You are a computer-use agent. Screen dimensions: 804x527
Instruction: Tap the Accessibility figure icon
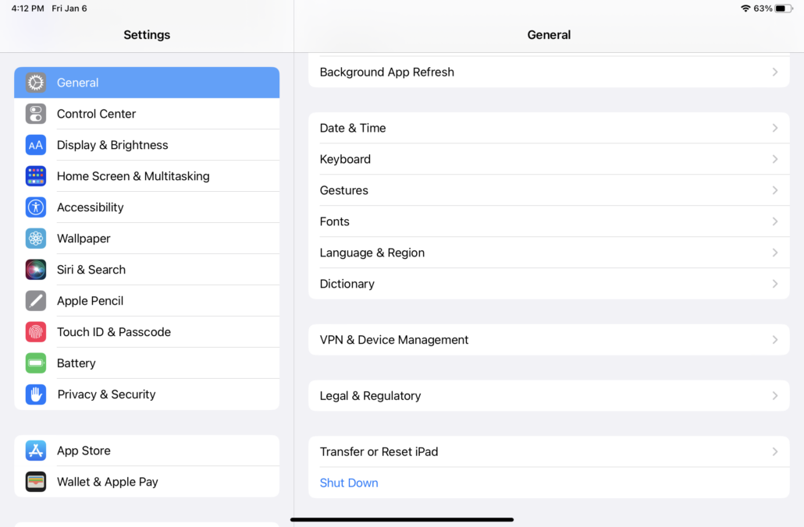35,207
